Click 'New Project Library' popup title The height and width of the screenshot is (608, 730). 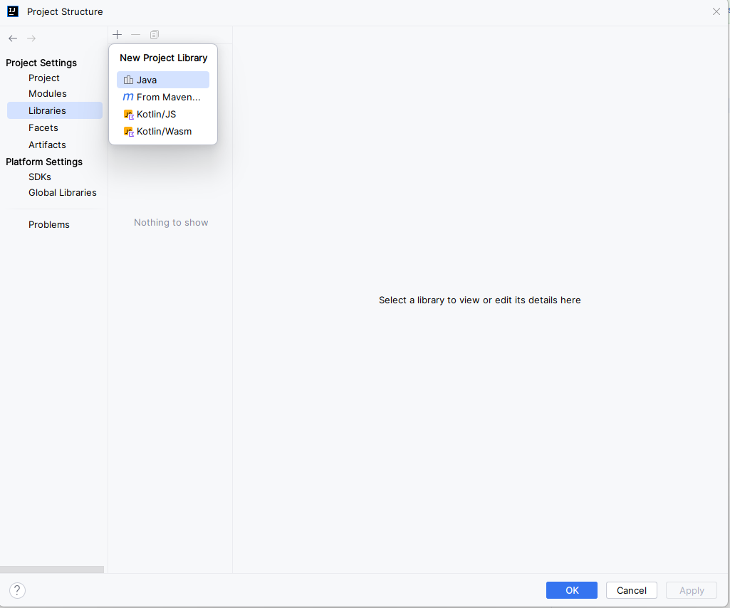click(163, 58)
